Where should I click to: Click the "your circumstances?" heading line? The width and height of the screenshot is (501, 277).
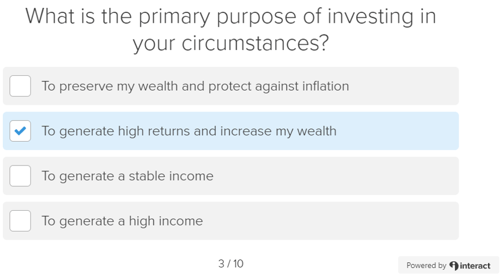coord(231,44)
